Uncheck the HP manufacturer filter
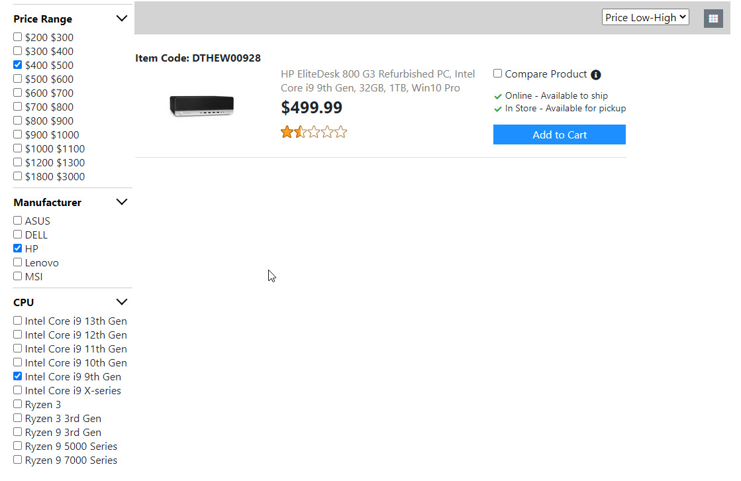Screen dimensions: 741x481 [18, 248]
